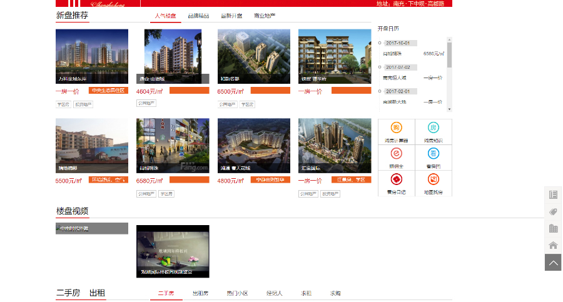Open the 看房团 blue icon
563x302 pixels.
pos(434,154)
